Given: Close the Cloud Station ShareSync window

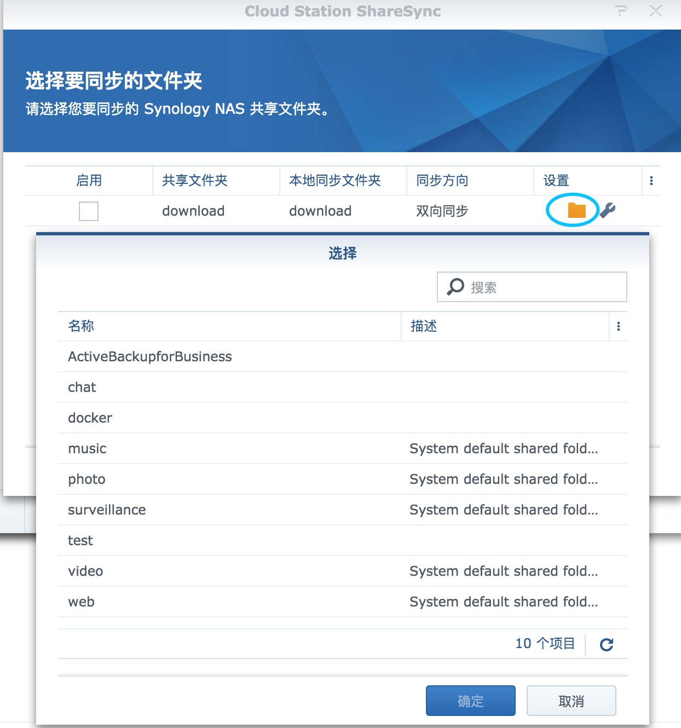Looking at the screenshot, I should (x=655, y=11).
